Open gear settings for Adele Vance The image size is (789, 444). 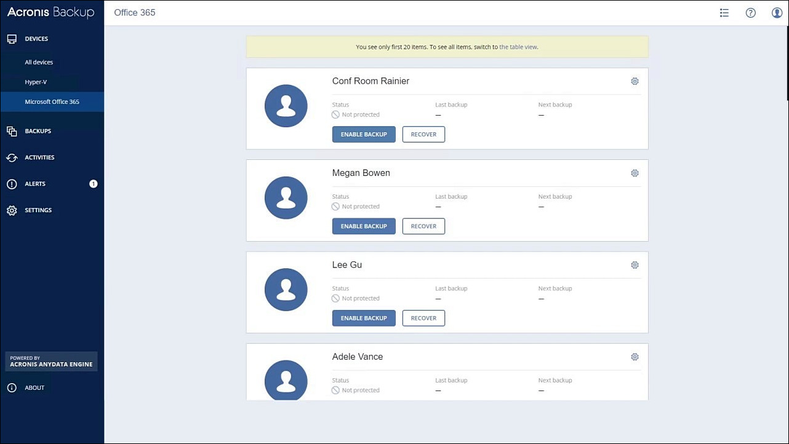(x=635, y=357)
